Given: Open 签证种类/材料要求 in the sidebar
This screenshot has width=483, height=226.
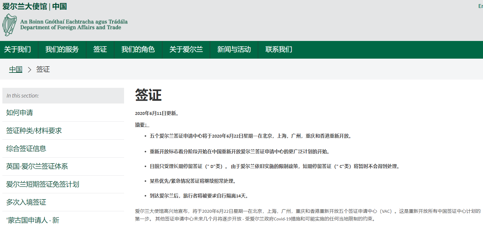Looking at the screenshot, I should tap(34, 131).
